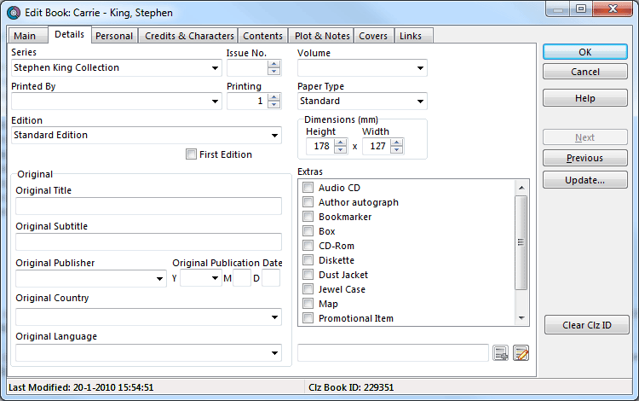This screenshot has width=639, height=401.
Task: Click the edit extras list pencil icon
Action: [x=521, y=352]
